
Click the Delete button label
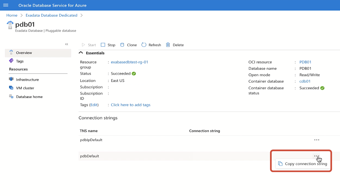pyautogui.click(x=178, y=45)
